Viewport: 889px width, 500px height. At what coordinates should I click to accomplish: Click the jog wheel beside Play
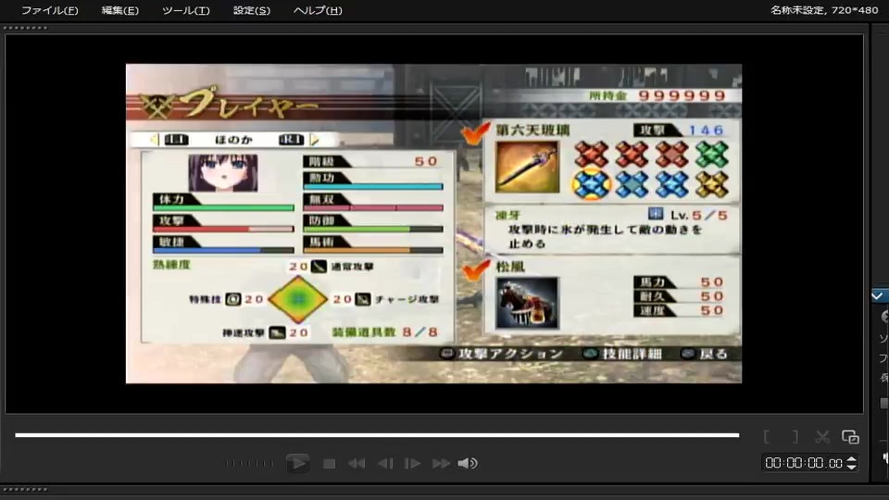[249, 463]
